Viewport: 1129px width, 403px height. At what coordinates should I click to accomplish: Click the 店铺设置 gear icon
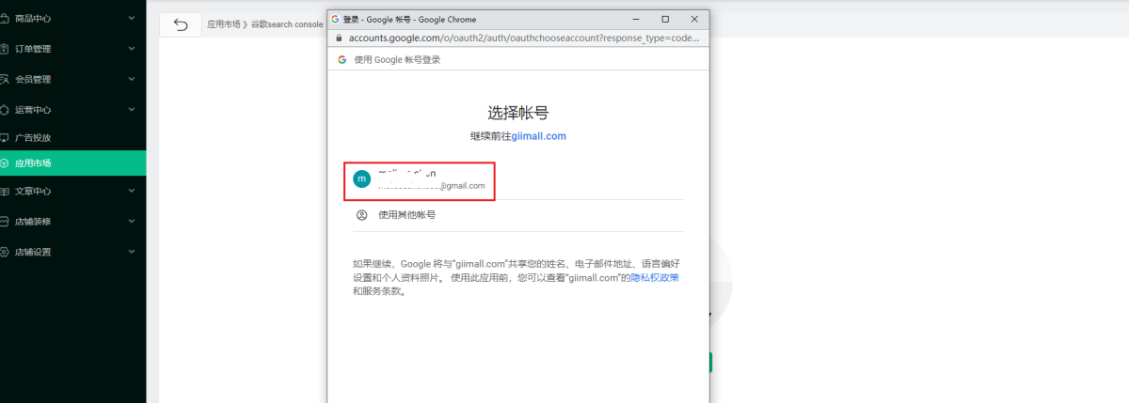5,252
